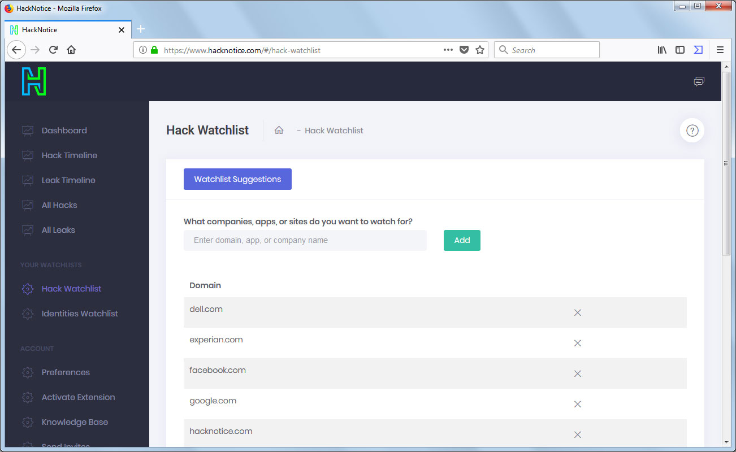Open Firefox library icon
This screenshot has width=736, height=452.
(x=662, y=50)
